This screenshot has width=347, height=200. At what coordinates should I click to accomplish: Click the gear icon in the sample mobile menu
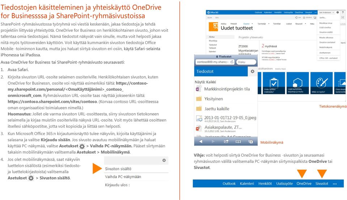164,160
